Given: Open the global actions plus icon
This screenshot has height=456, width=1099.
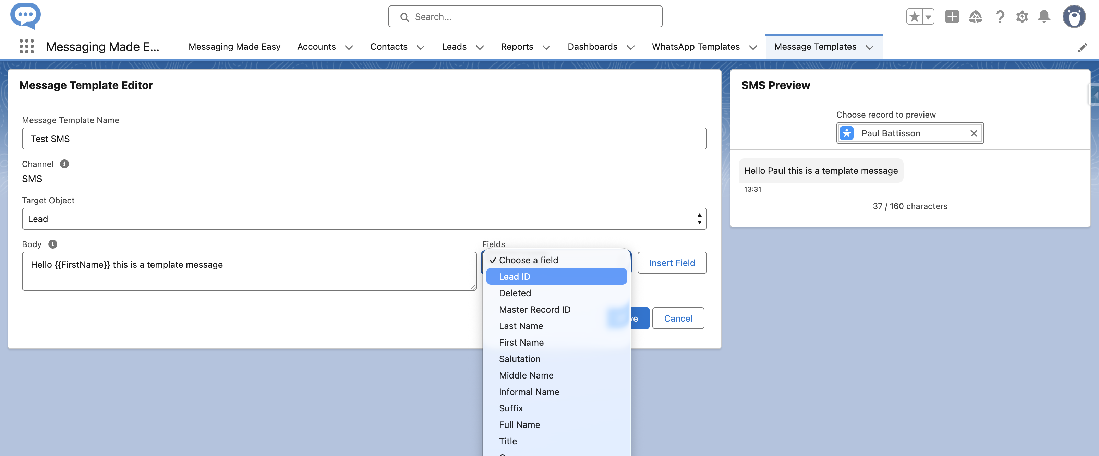Looking at the screenshot, I should 952,17.
